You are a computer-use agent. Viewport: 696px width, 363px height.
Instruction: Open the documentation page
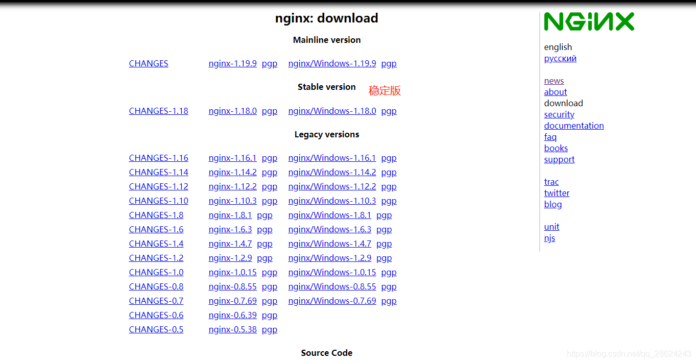click(574, 126)
